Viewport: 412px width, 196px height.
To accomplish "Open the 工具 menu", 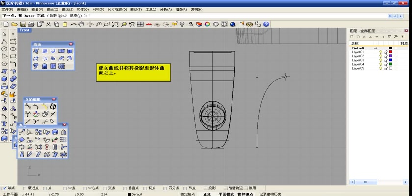I will (x=151, y=9).
